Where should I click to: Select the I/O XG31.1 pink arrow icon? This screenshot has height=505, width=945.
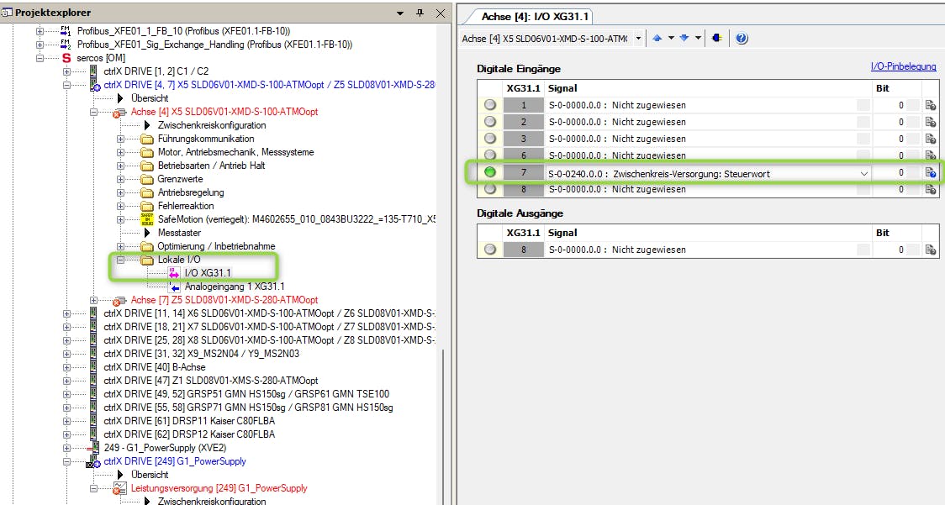coord(174,273)
